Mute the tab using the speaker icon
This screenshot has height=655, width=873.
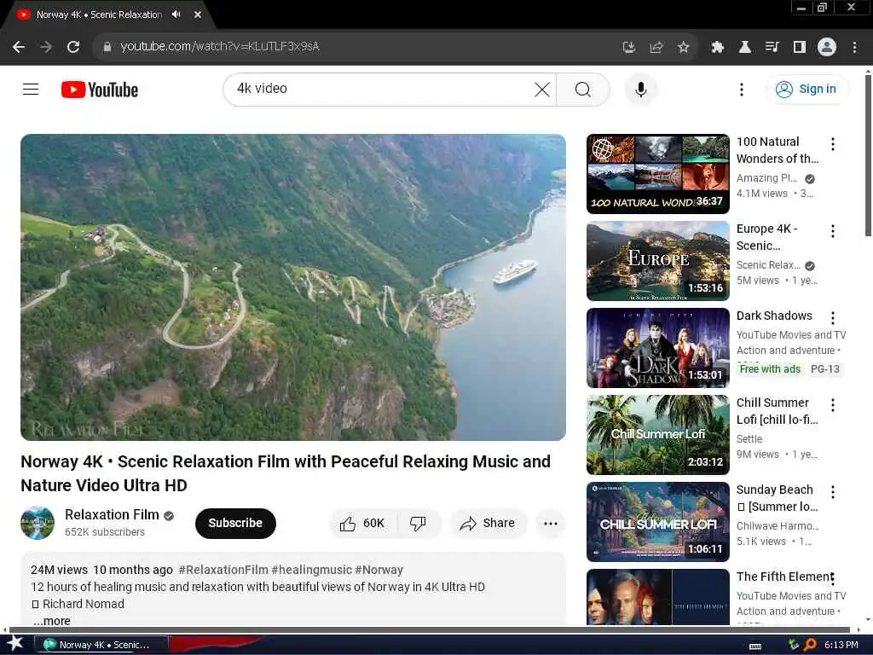tap(176, 14)
